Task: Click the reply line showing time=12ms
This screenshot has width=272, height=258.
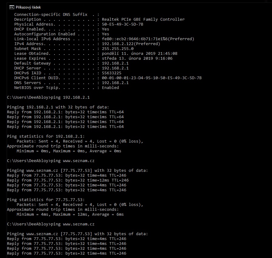Action: [x=68, y=180]
